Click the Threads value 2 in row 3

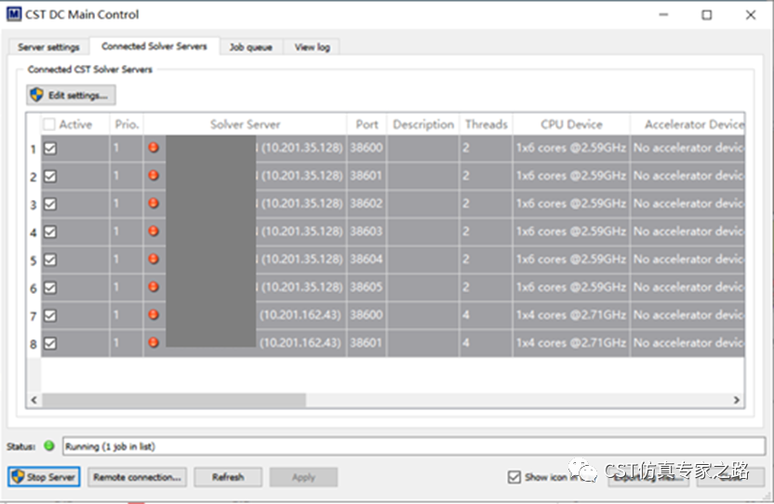(x=487, y=204)
